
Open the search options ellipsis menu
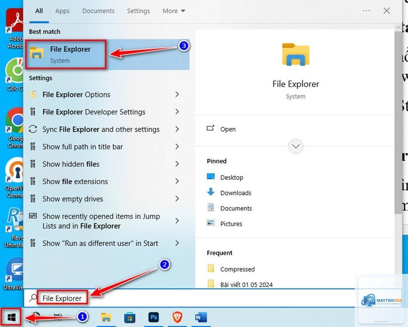tap(366, 11)
